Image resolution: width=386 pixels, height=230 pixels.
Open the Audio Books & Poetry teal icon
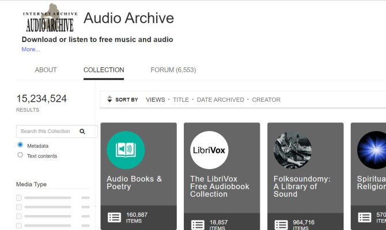point(126,150)
